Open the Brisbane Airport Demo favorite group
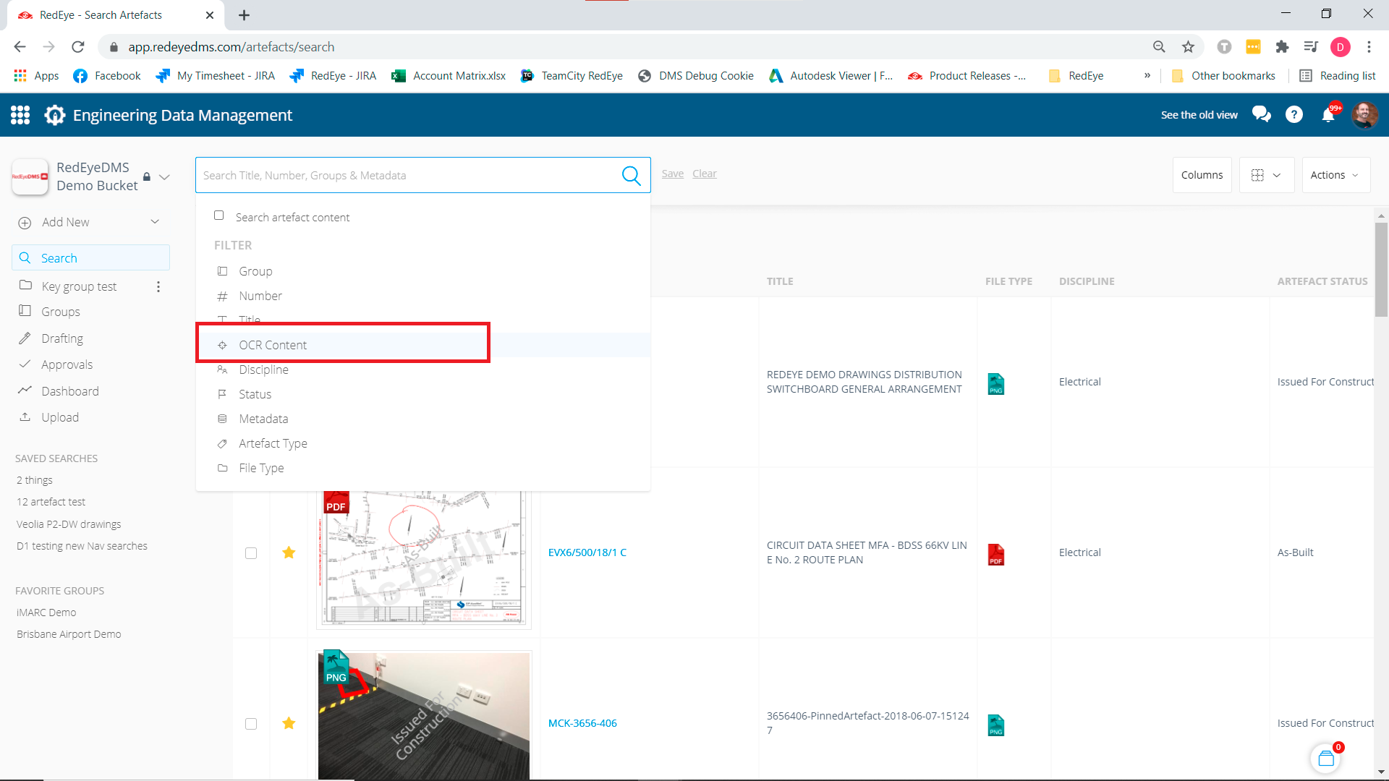 pyautogui.click(x=69, y=634)
